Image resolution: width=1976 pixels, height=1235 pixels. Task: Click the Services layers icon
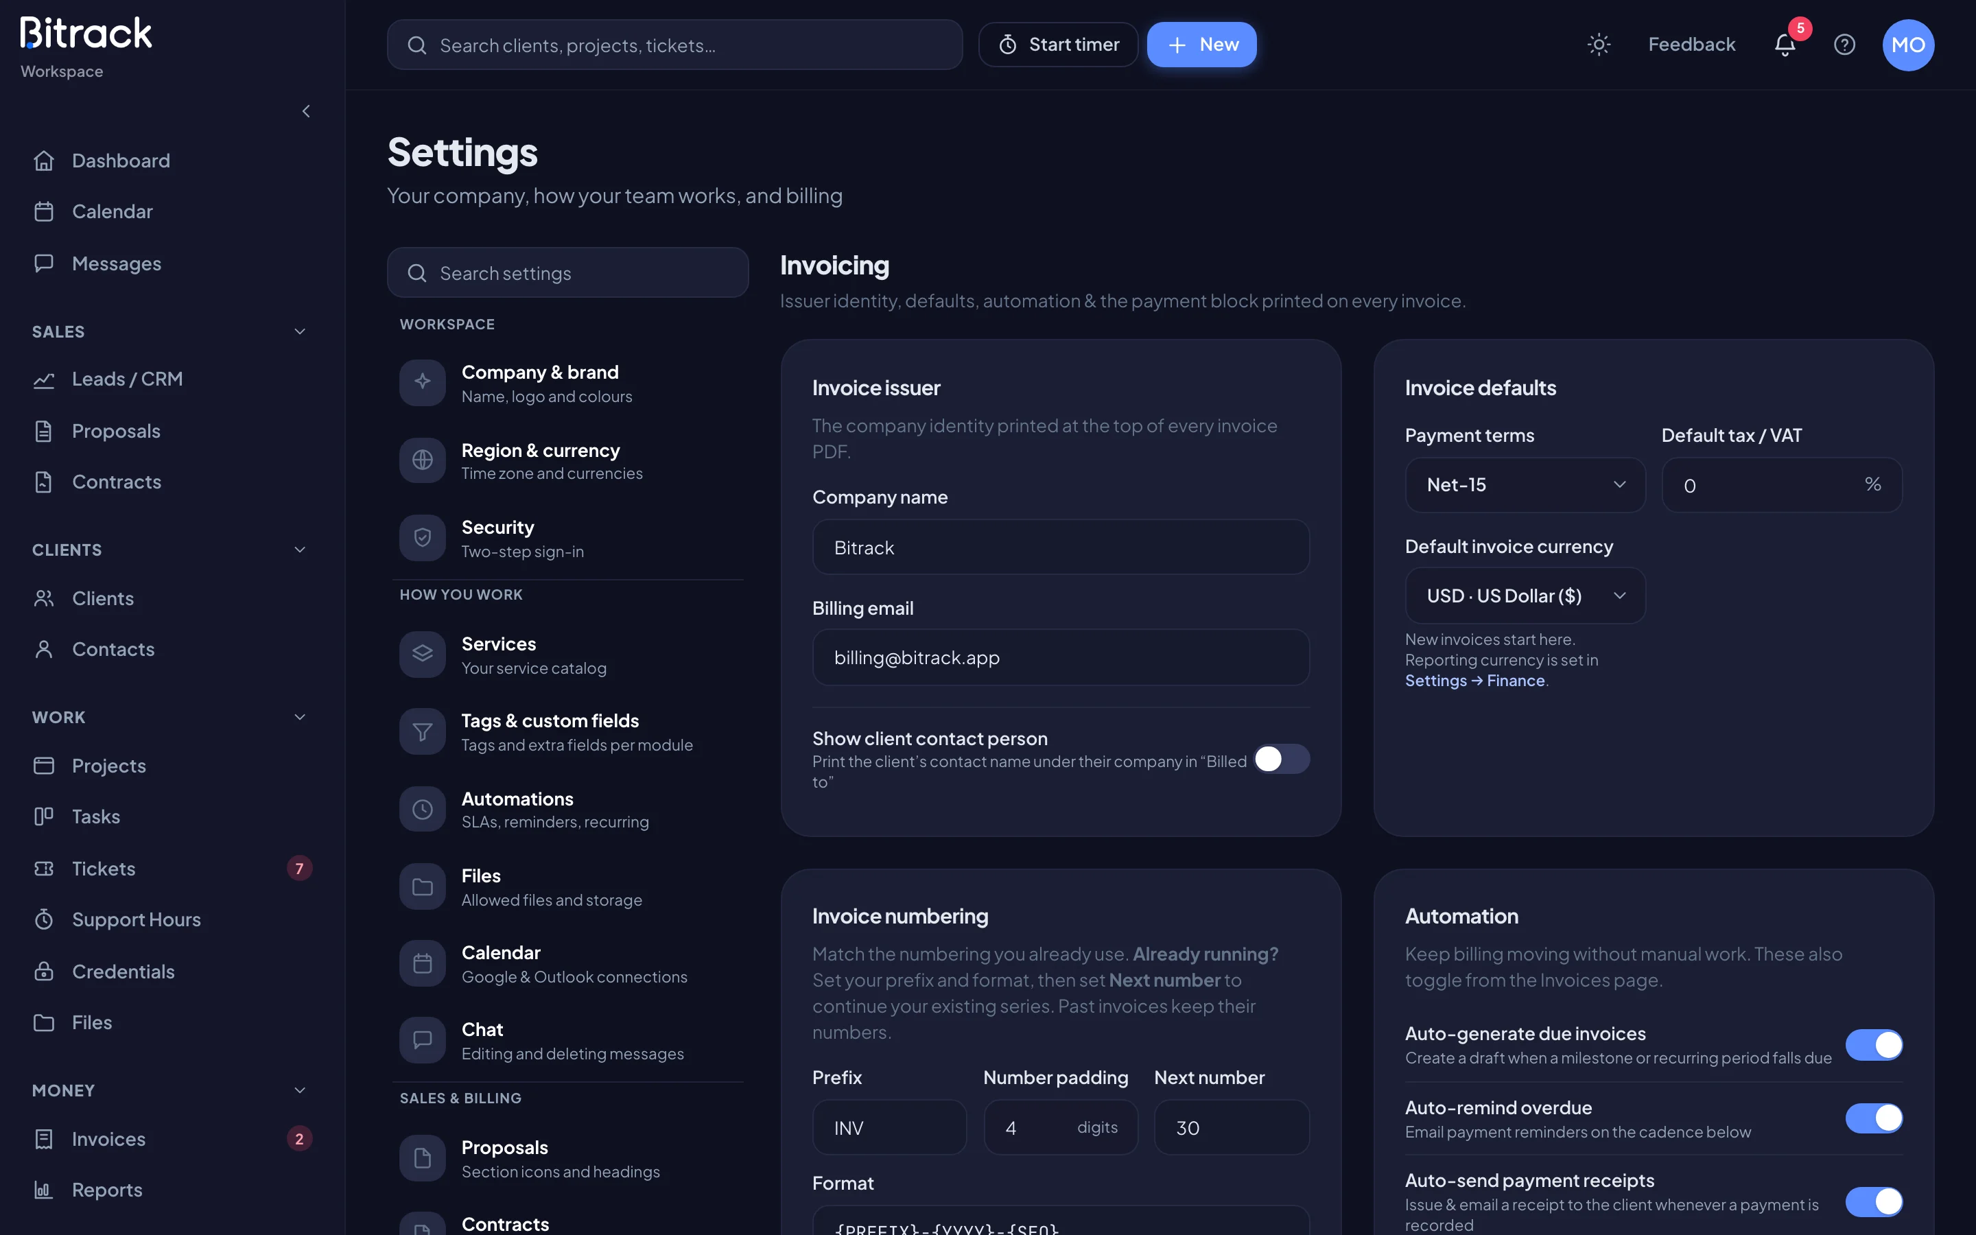[x=422, y=655]
